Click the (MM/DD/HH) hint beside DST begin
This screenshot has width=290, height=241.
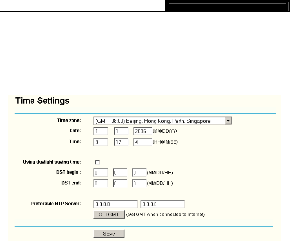[x=160, y=173]
